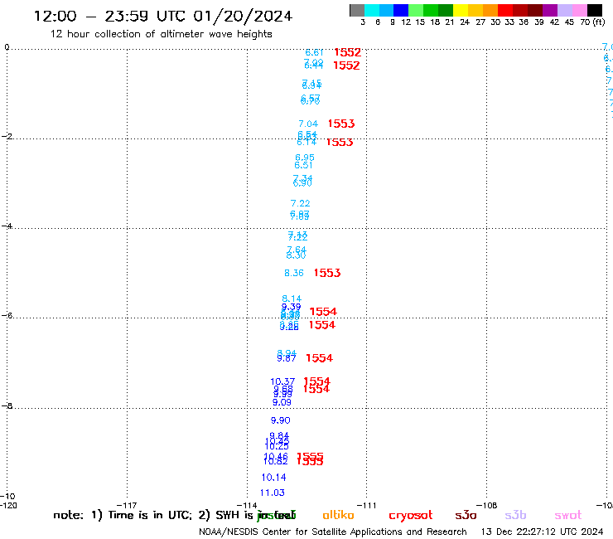Image resolution: width=613 pixels, height=539 pixels.
Task: Click the wave height value 8.36
Action: (294, 273)
